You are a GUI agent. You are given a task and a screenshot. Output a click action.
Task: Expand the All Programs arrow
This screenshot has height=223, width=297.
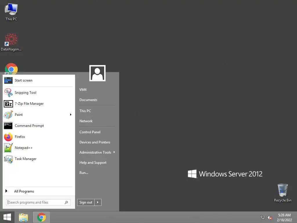pos(6,191)
